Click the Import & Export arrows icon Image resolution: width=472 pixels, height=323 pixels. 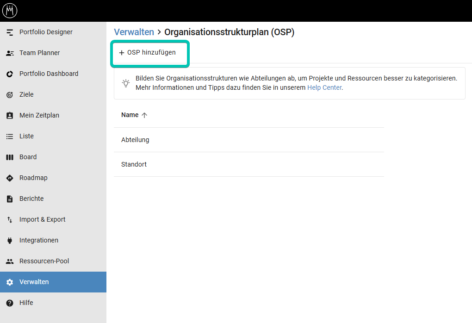pyautogui.click(x=10, y=220)
